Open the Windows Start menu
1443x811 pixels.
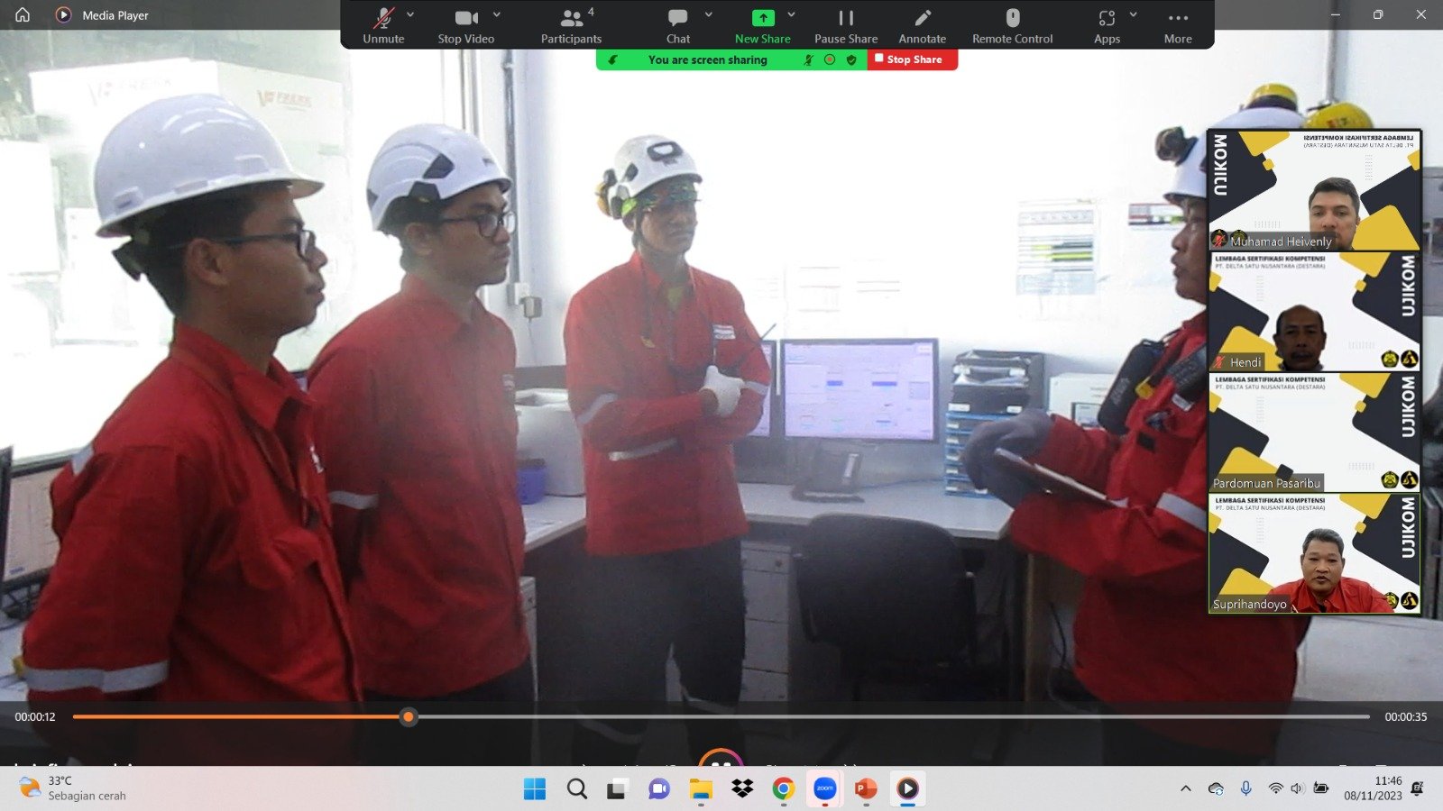click(535, 789)
